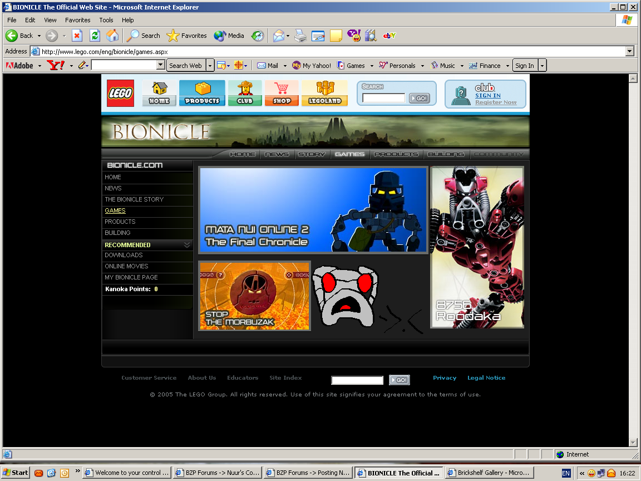Click the Yahoo toolbar Sign In button
641x481 pixels.
(525, 66)
